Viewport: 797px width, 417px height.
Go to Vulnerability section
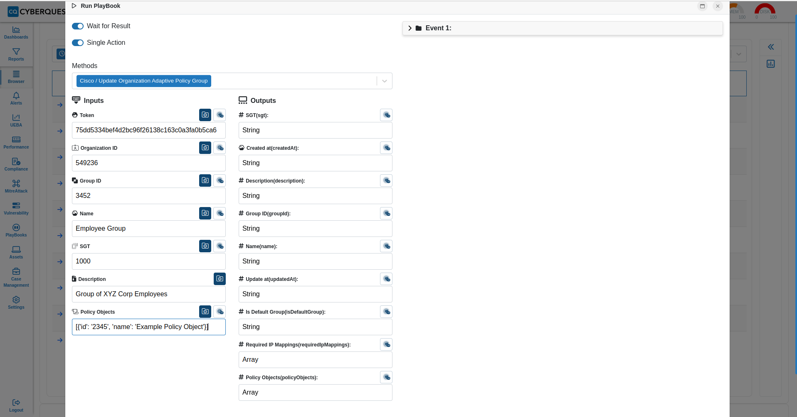pos(16,209)
